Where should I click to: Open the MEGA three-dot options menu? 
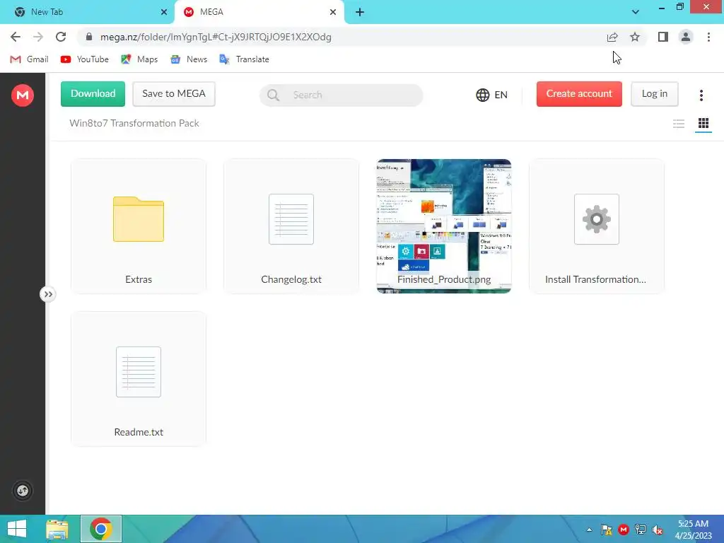pyautogui.click(x=701, y=95)
